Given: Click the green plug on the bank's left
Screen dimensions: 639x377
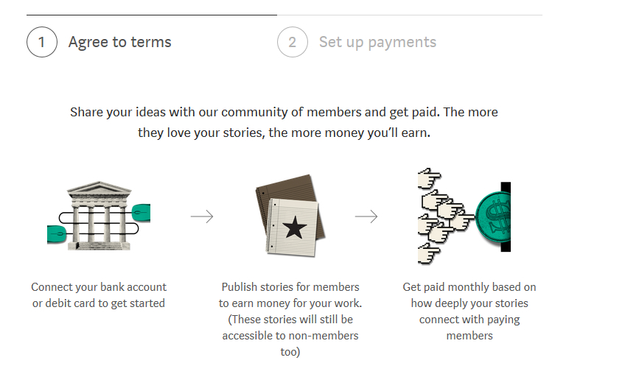Looking at the screenshot, I should tap(57, 234).
